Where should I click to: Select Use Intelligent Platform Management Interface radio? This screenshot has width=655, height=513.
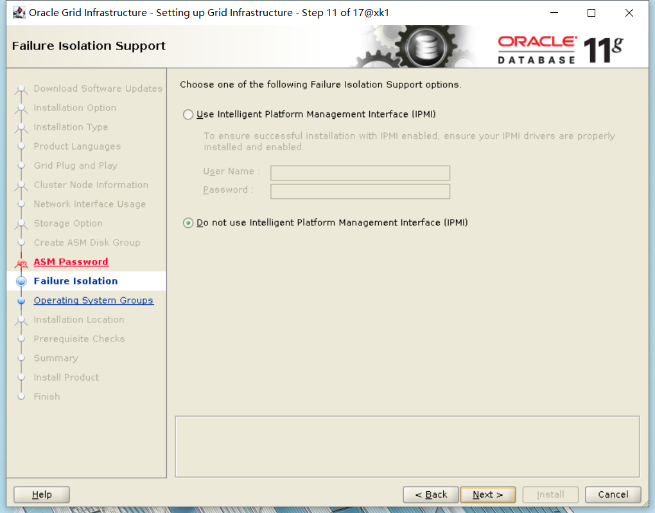[x=188, y=114]
